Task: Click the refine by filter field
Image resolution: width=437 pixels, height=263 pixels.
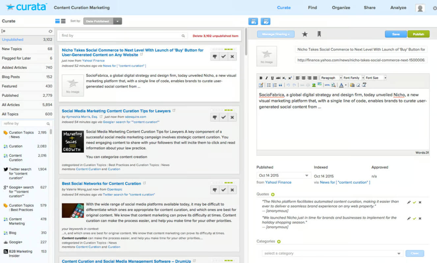Action: [26, 124]
